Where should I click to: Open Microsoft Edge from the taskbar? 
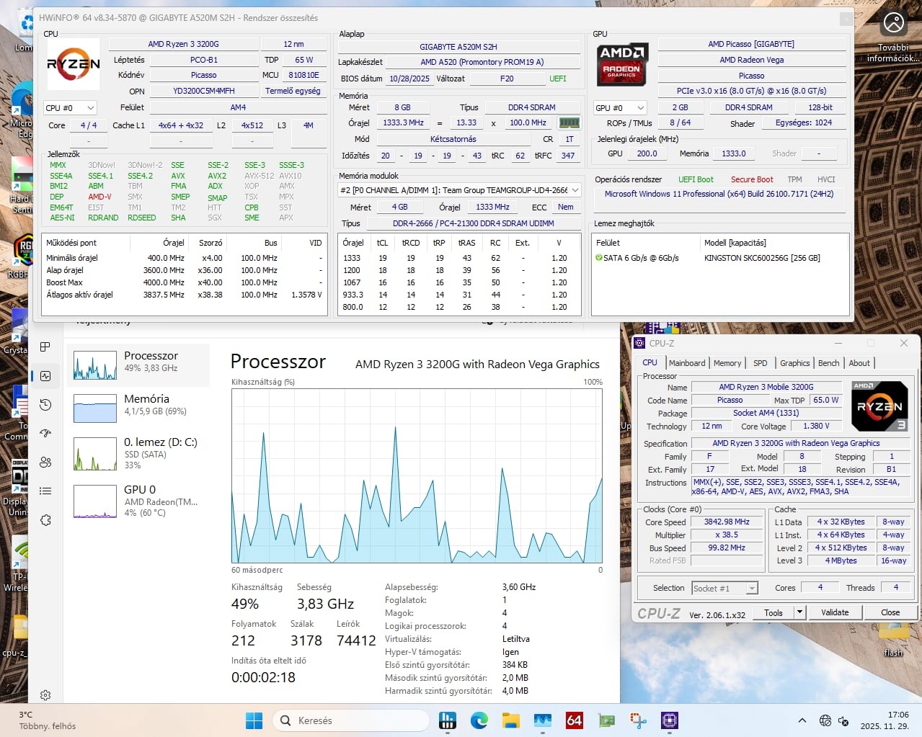(x=479, y=720)
